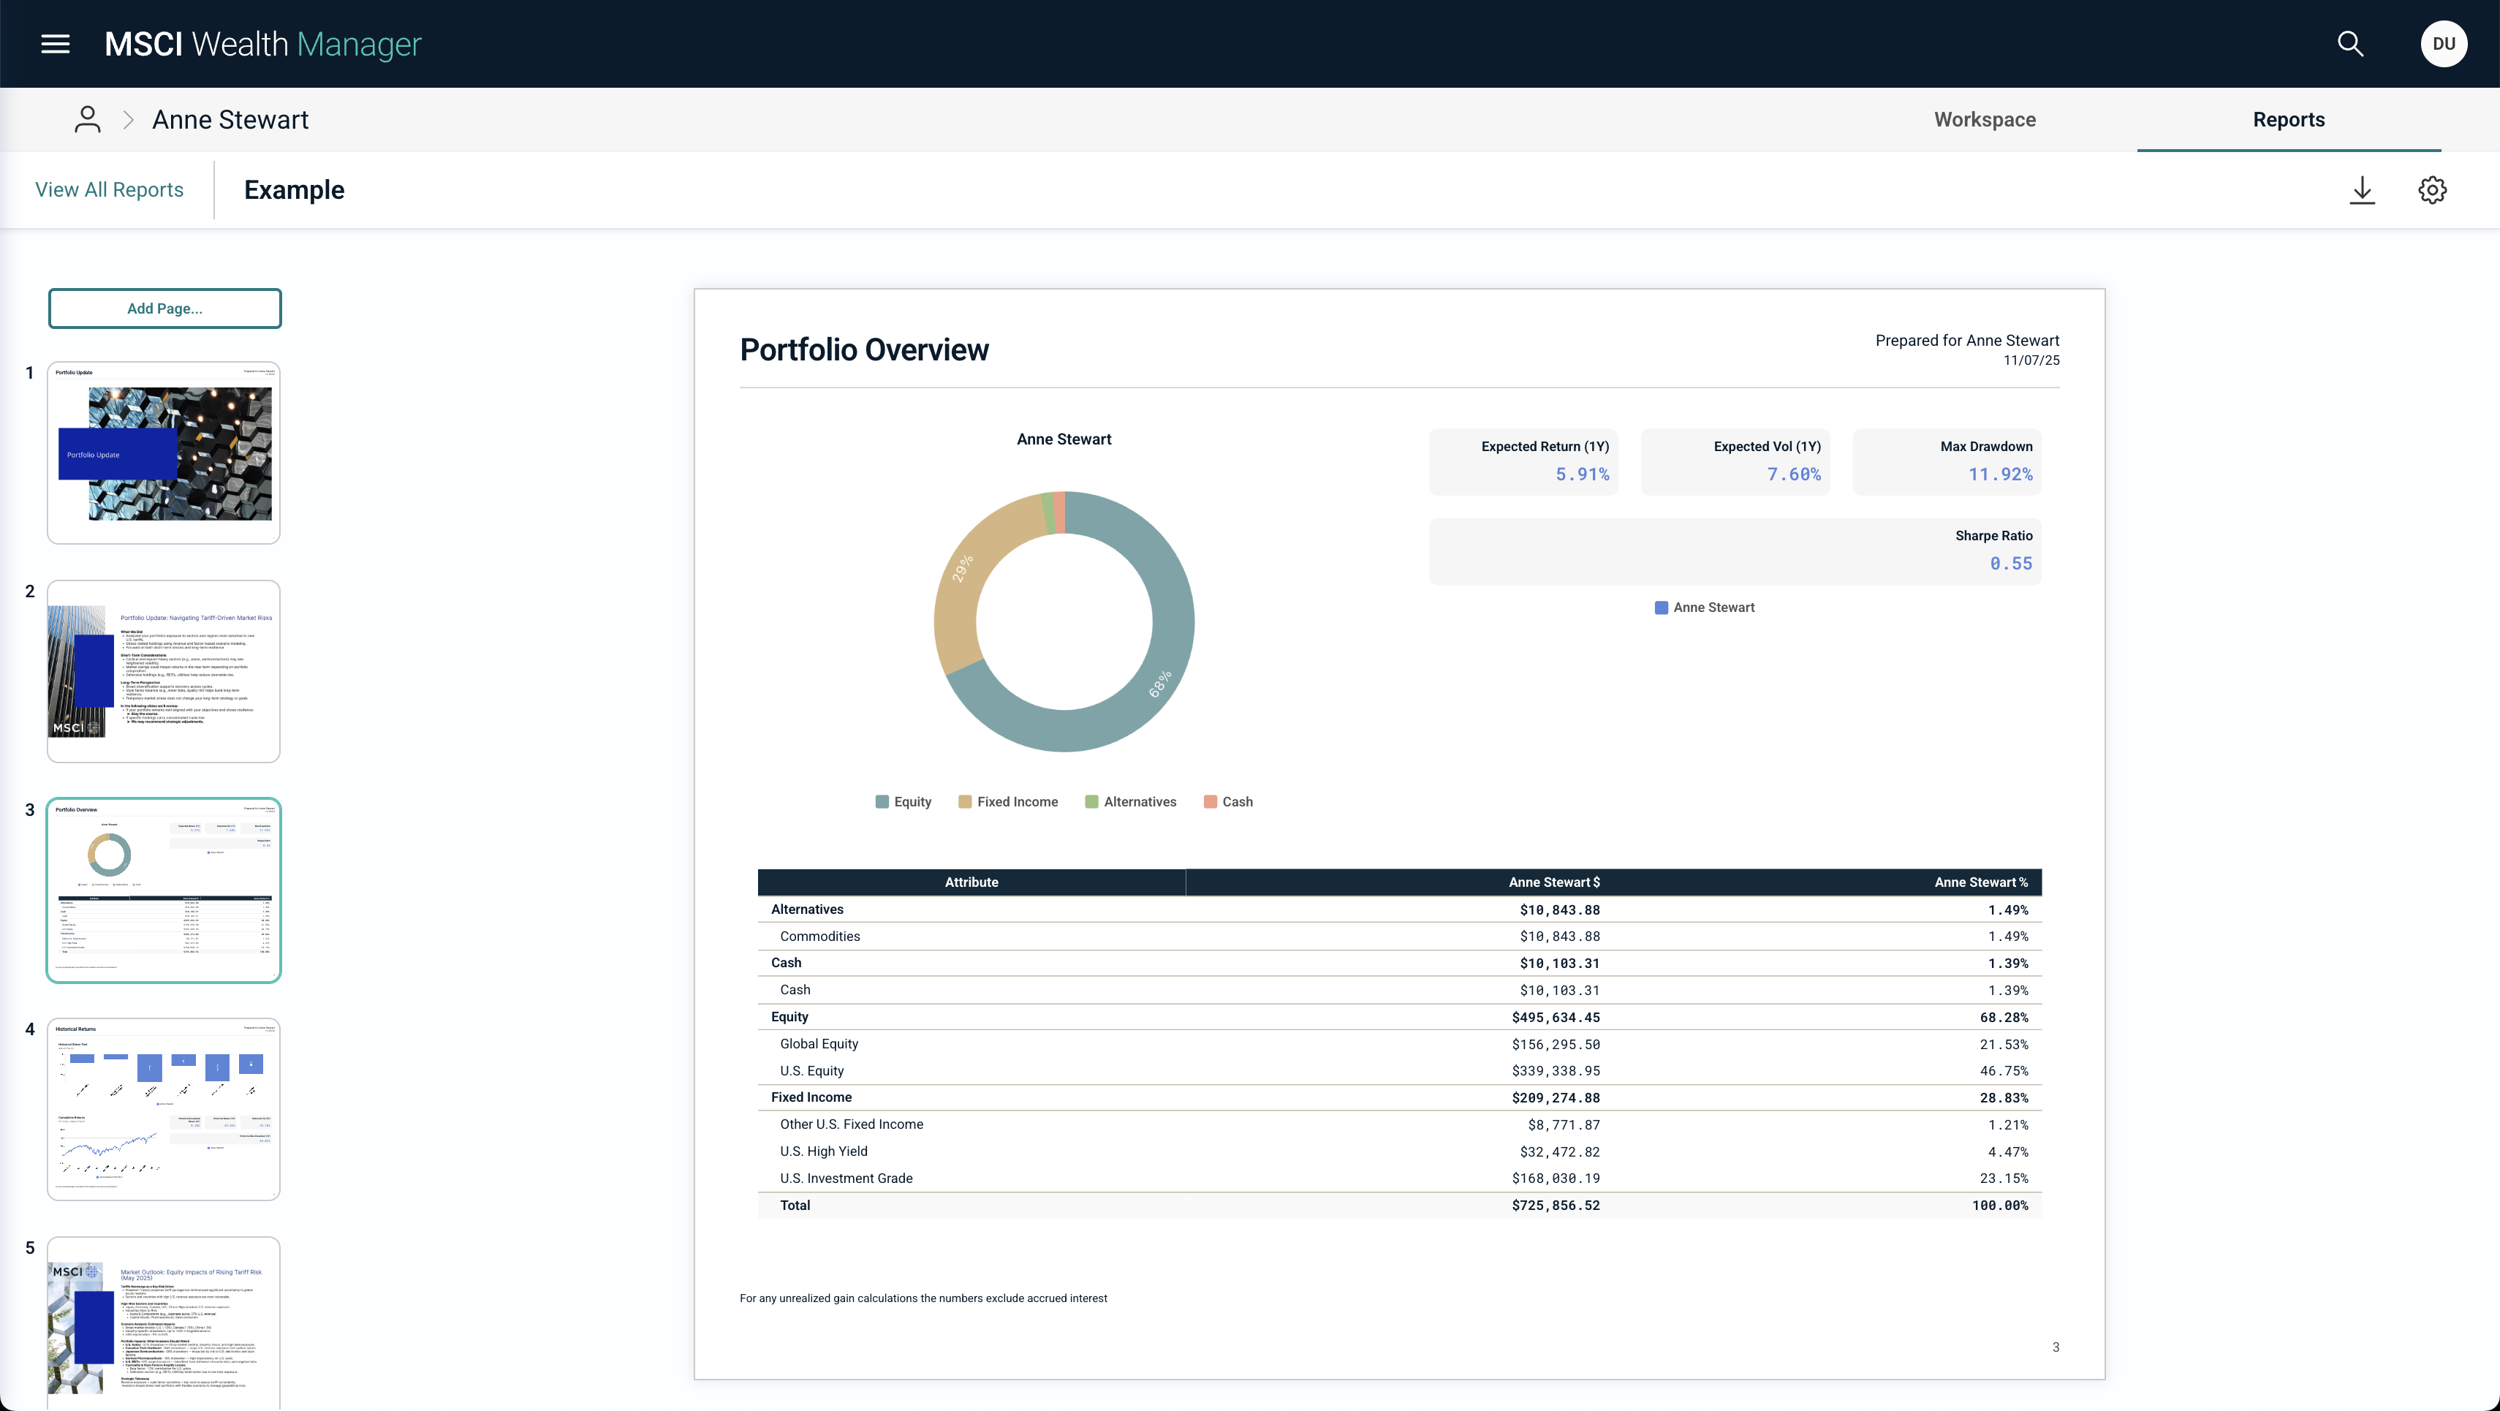Screen dimensions: 2500x1411
Task: Open page 4 Historical Returns thumbnail
Action: [164, 1108]
